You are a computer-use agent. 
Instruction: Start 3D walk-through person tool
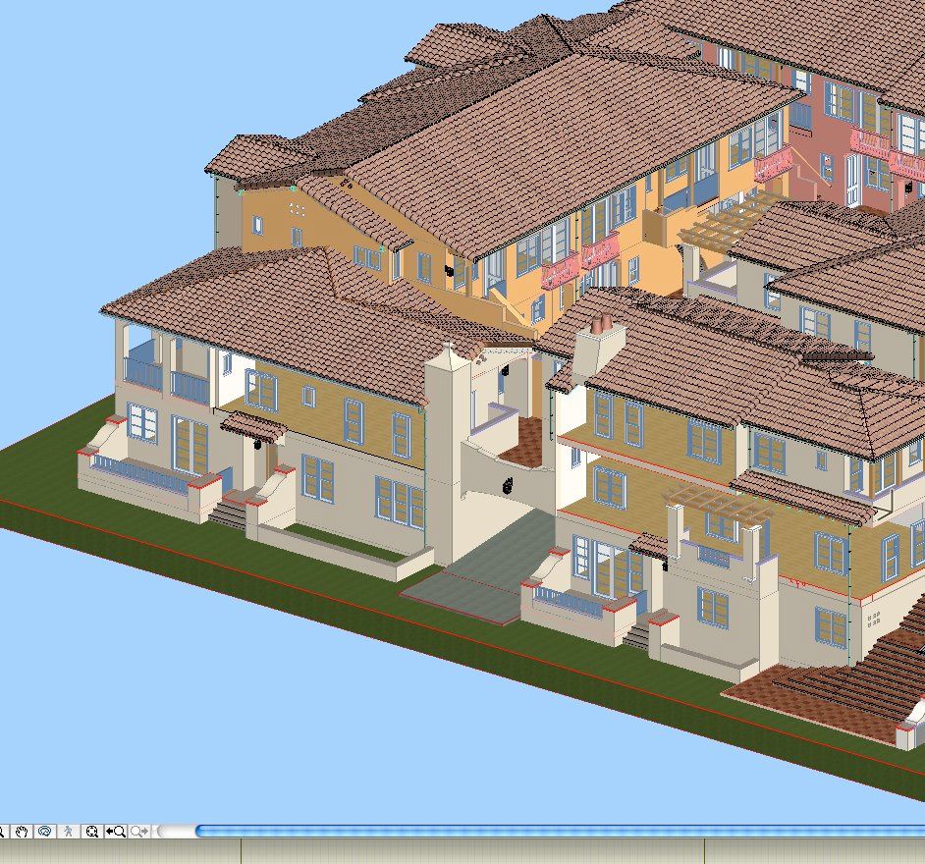point(69,832)
